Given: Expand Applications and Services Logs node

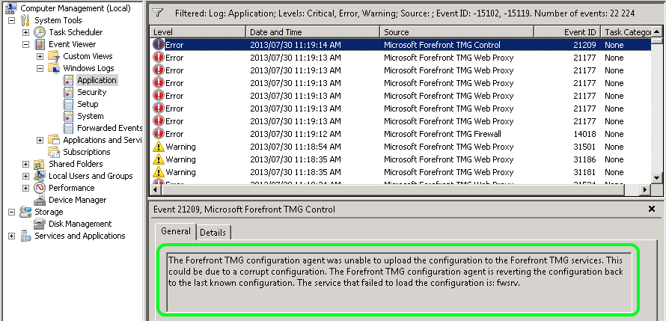Looking at the screenshot, I should 40,140.
